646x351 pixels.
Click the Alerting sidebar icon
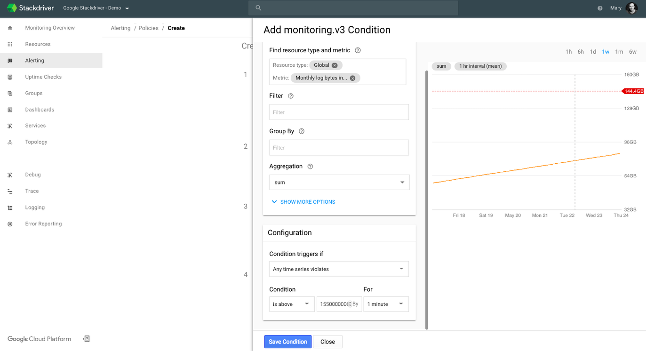(10, 61)
